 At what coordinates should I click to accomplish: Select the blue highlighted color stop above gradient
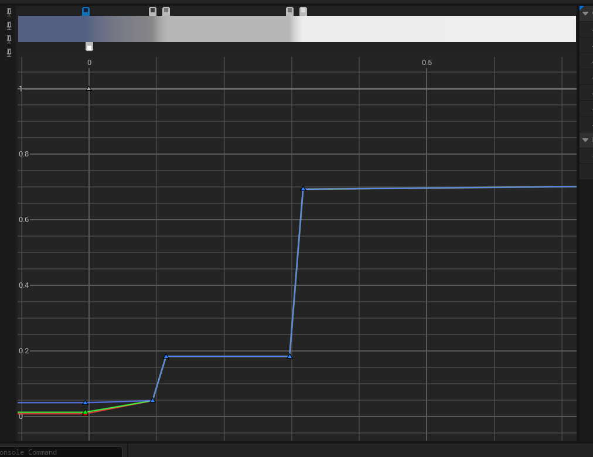[x=86, y=11]
